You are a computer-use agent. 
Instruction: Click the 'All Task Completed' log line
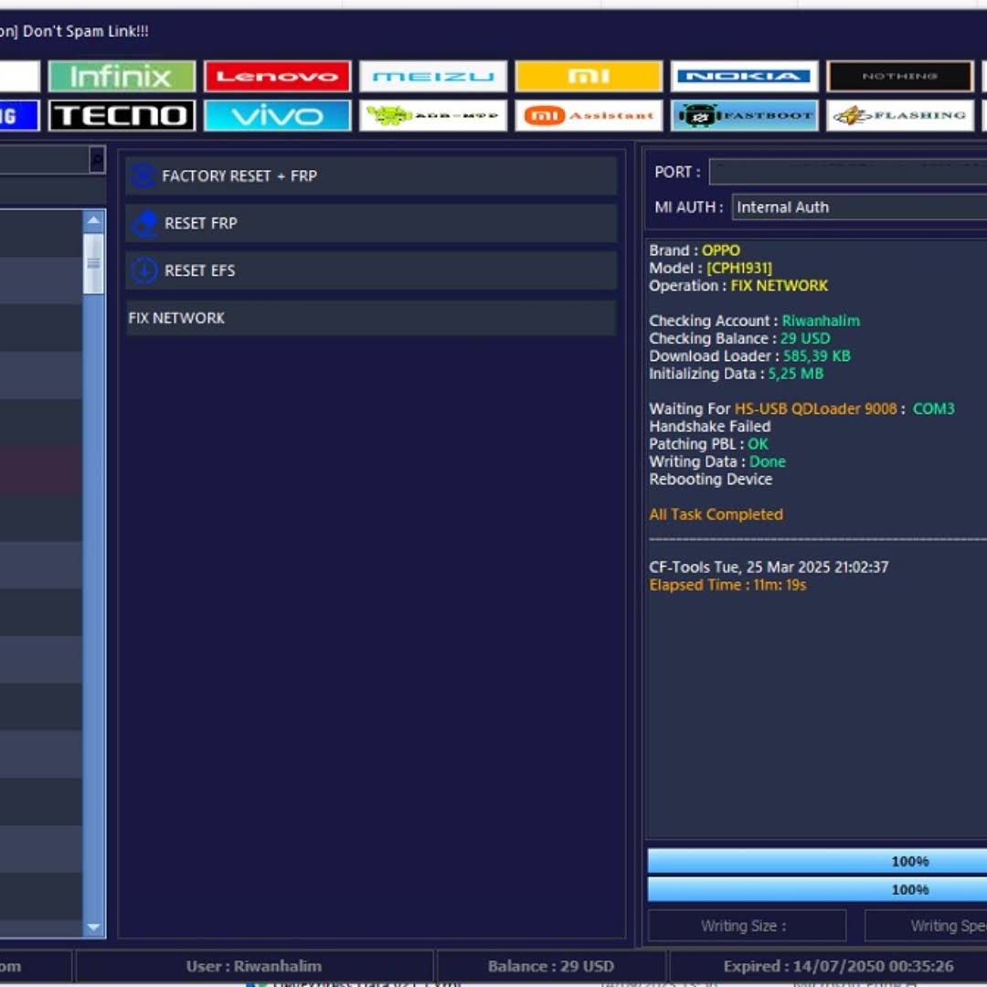(716, 515)
